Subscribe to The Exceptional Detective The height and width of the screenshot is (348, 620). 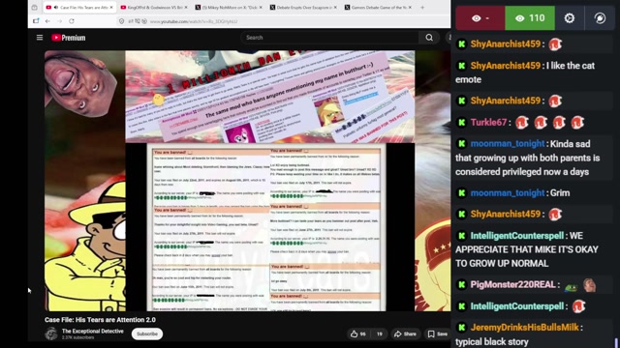(x=147, y=333)
